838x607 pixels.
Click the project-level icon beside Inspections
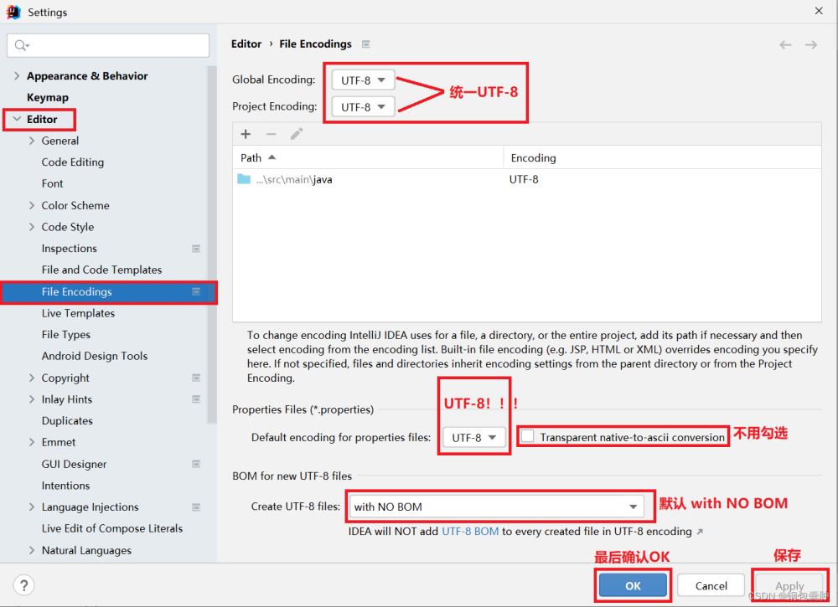click(x=196, y=249)
